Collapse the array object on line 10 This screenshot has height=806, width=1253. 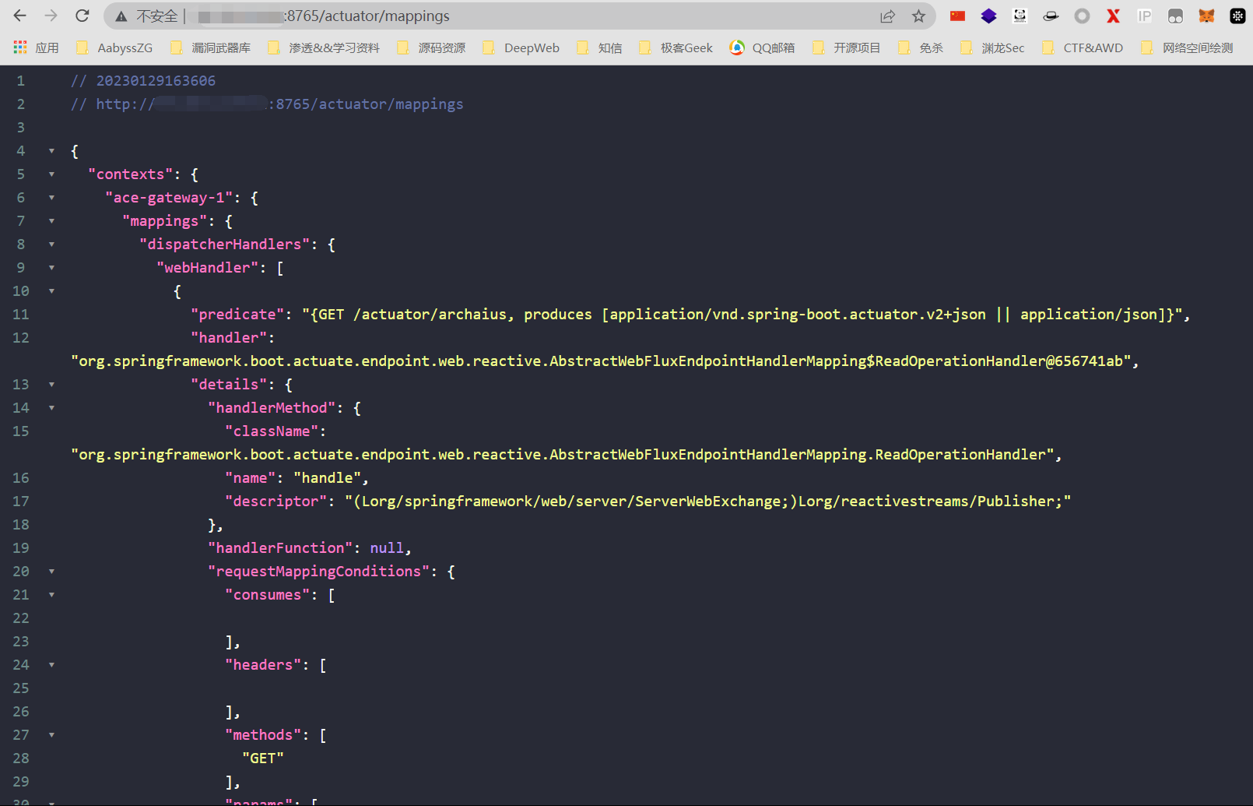point(51,291)
